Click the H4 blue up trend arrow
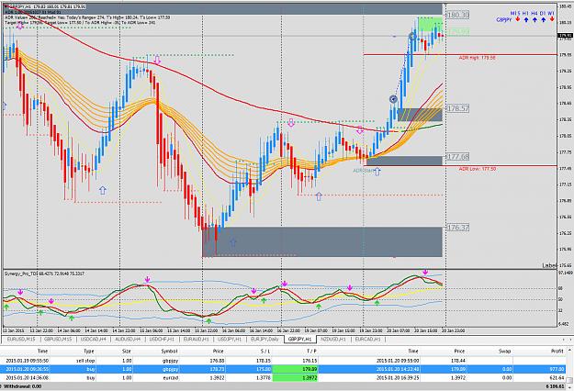The image size is (574, 391). pos(535,19)
